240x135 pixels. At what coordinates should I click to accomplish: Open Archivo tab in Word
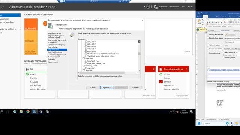[x=199, y=16]
